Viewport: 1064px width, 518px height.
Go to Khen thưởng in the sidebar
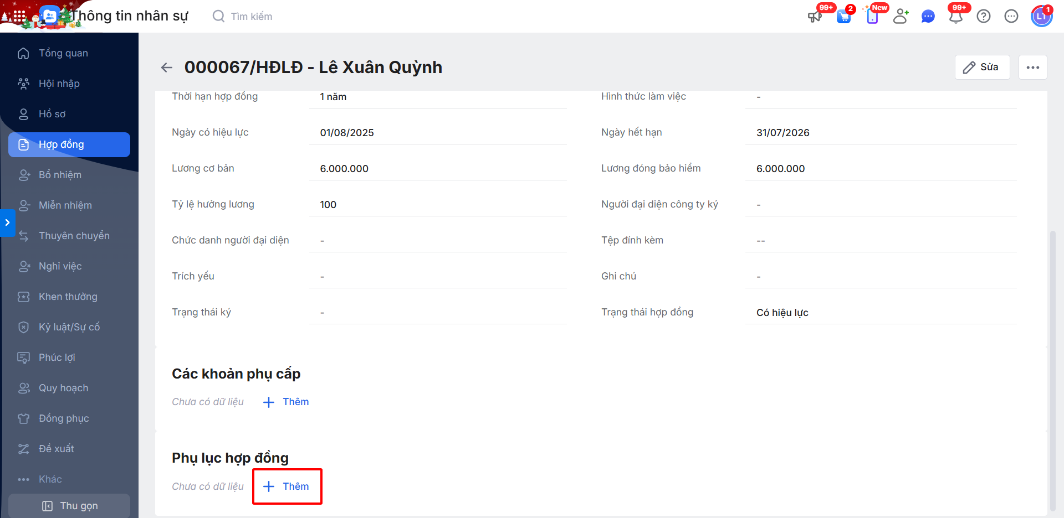pyautogui.click(x=68, y=297)
